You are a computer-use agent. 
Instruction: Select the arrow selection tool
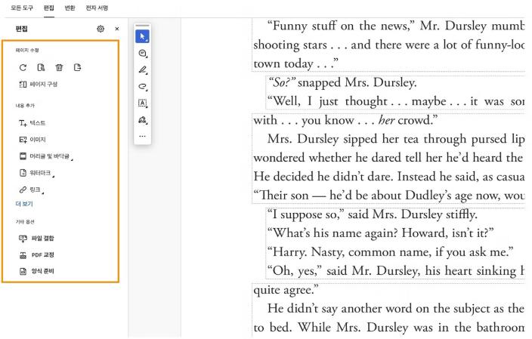pyautogui.click(x=143, y=36)
